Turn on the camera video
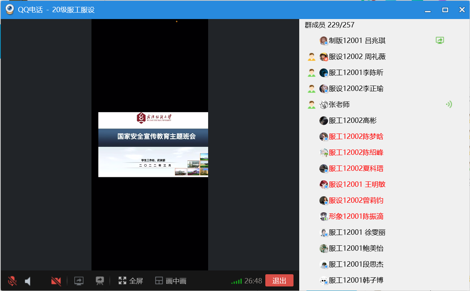This screenshot has height=291, width=470. 56,281
